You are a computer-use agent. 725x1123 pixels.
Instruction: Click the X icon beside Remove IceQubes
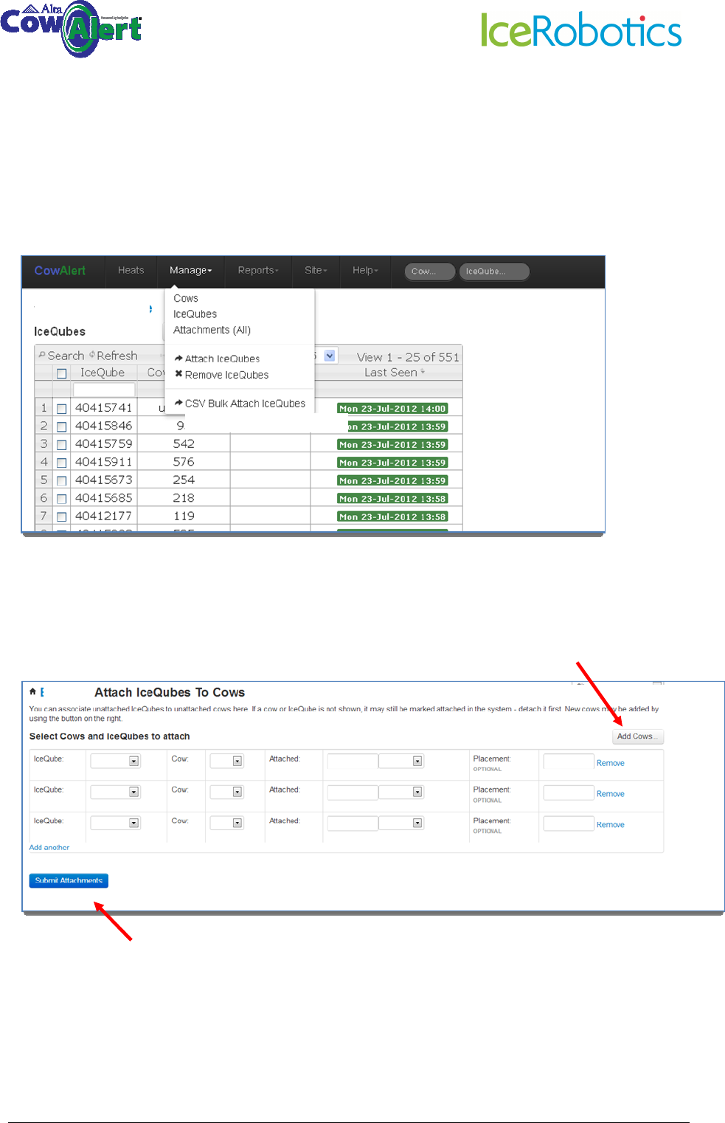pos(178,374)
